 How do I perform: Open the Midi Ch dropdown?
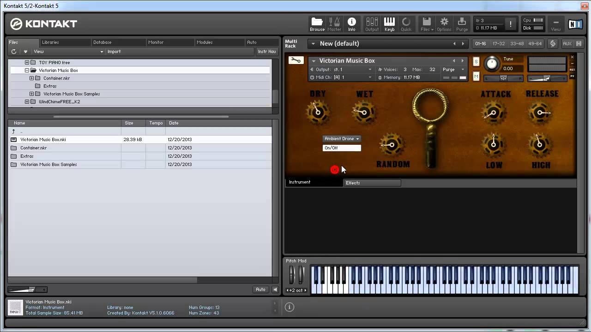coord(341,77)
